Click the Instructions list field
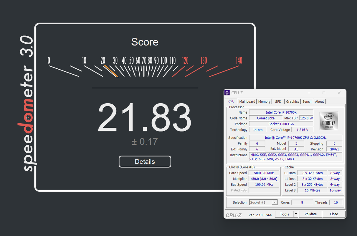Screen dimensions: 357x236 pos(296,157)
